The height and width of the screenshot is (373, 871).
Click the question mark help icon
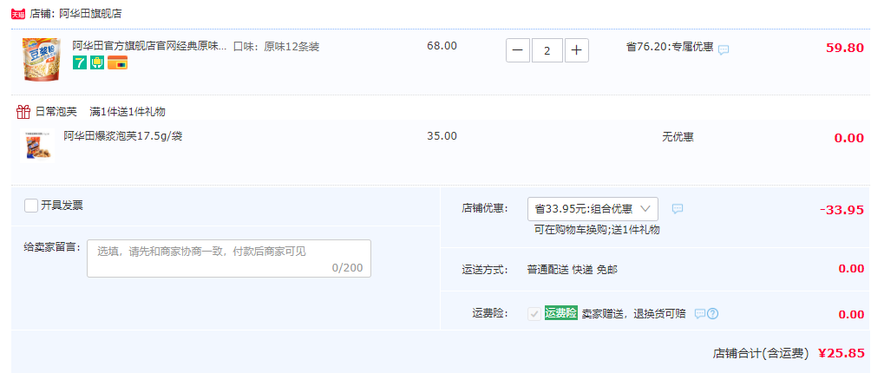click(713, 314)
